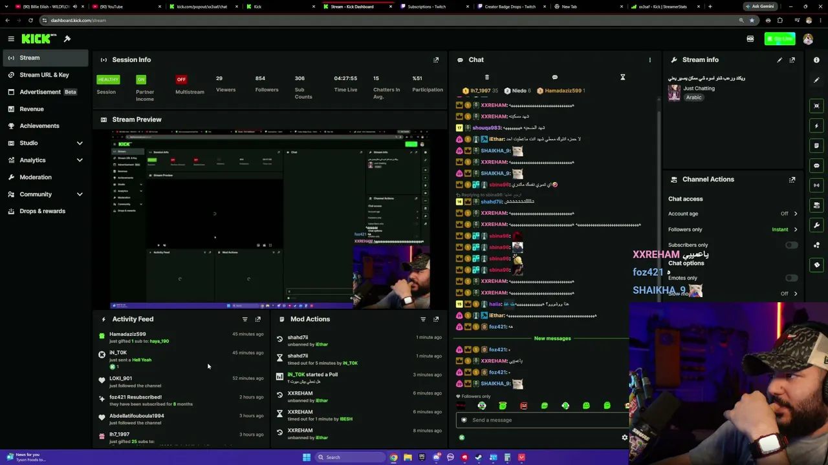Click the lightning bolt icon in right sidebar

pos(816,126)
